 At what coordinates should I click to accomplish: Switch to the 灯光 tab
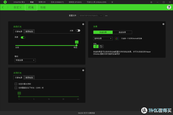[x=31, y=7]
